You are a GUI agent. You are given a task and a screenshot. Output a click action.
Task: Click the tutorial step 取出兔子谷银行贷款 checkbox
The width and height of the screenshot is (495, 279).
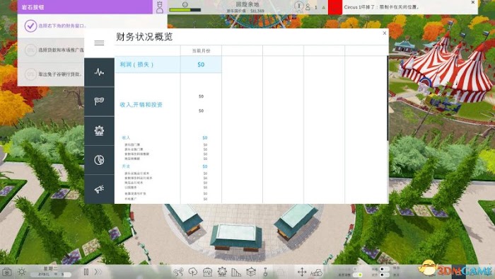coord(30,74)
